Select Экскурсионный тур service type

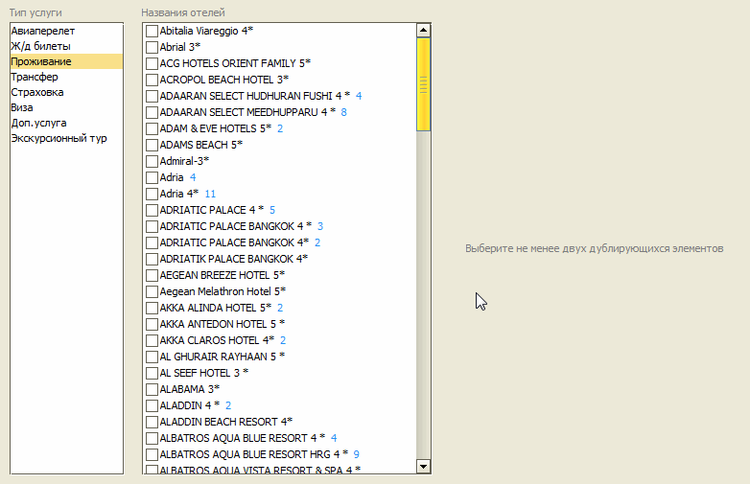(66, 138)
